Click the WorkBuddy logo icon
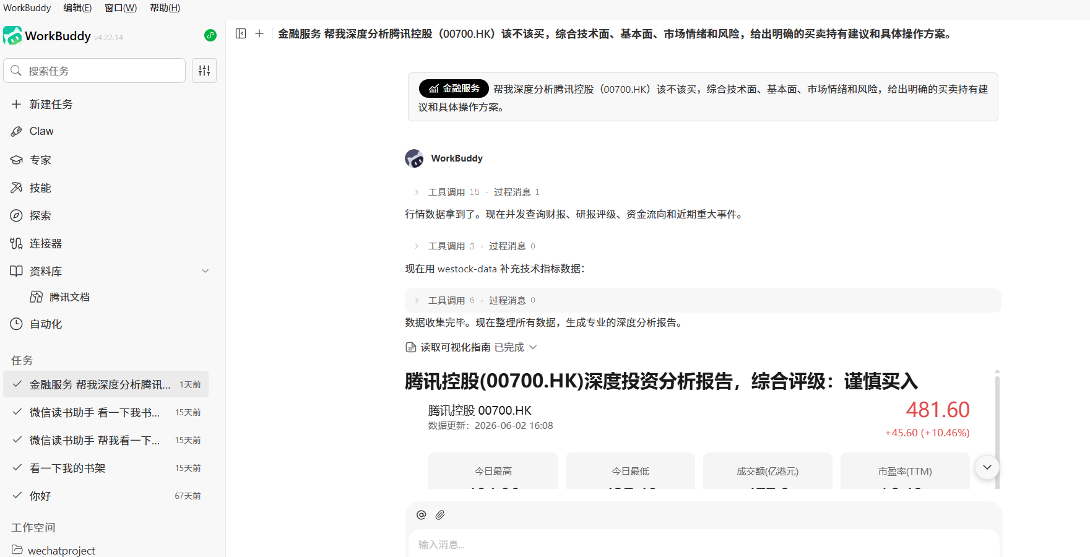The width and height of the screenshot is (1090, 557). click(12, 35)
